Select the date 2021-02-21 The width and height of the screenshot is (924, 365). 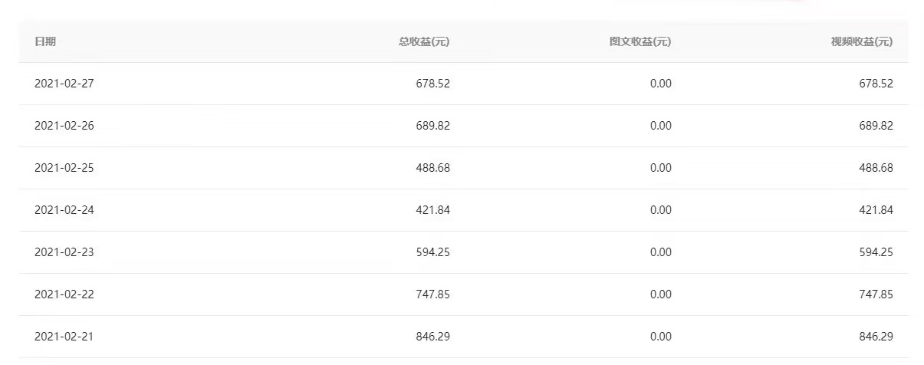64,337
